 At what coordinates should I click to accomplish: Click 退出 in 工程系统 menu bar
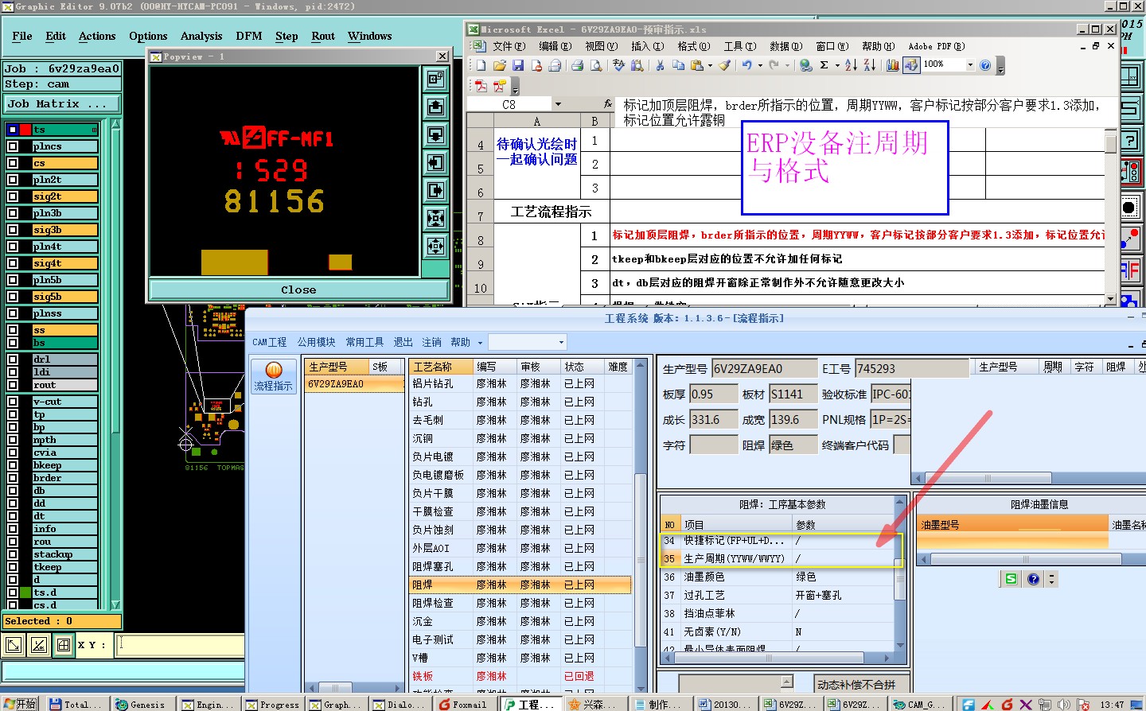[403, 342]
